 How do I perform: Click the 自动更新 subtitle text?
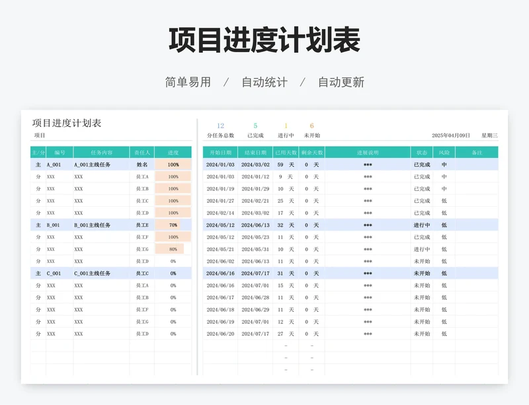point(341,83)
